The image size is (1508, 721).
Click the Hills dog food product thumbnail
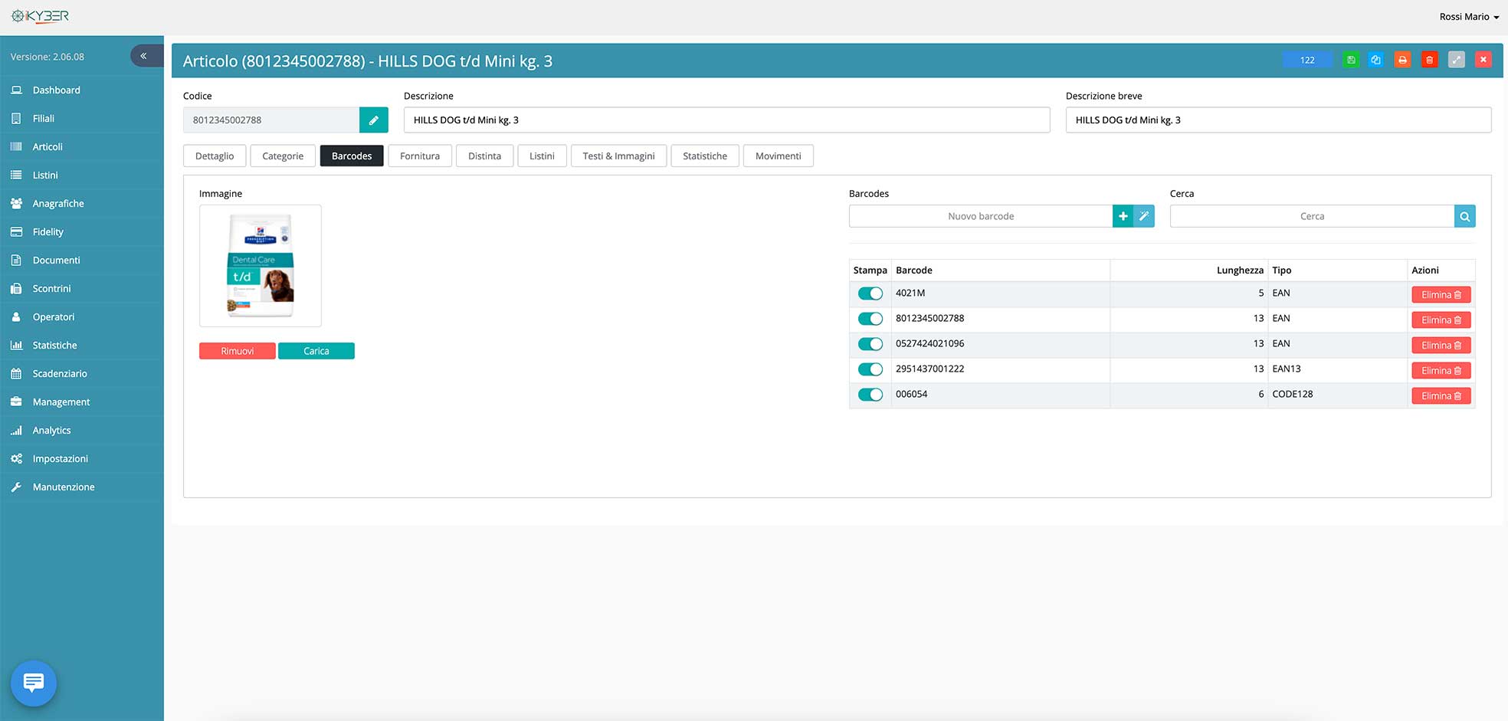click(261, 266)
